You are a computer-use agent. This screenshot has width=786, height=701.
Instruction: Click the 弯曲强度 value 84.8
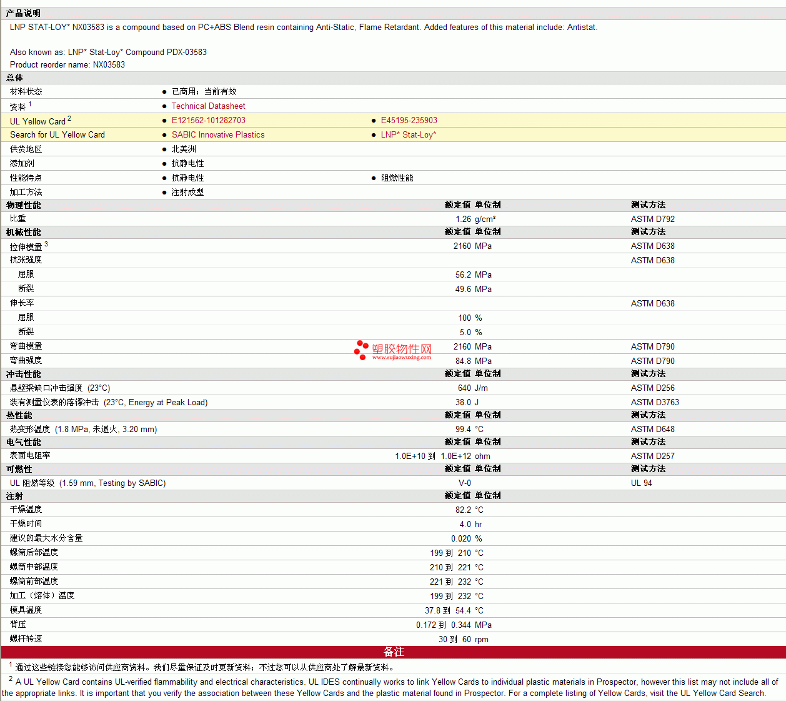coord(463,361)
